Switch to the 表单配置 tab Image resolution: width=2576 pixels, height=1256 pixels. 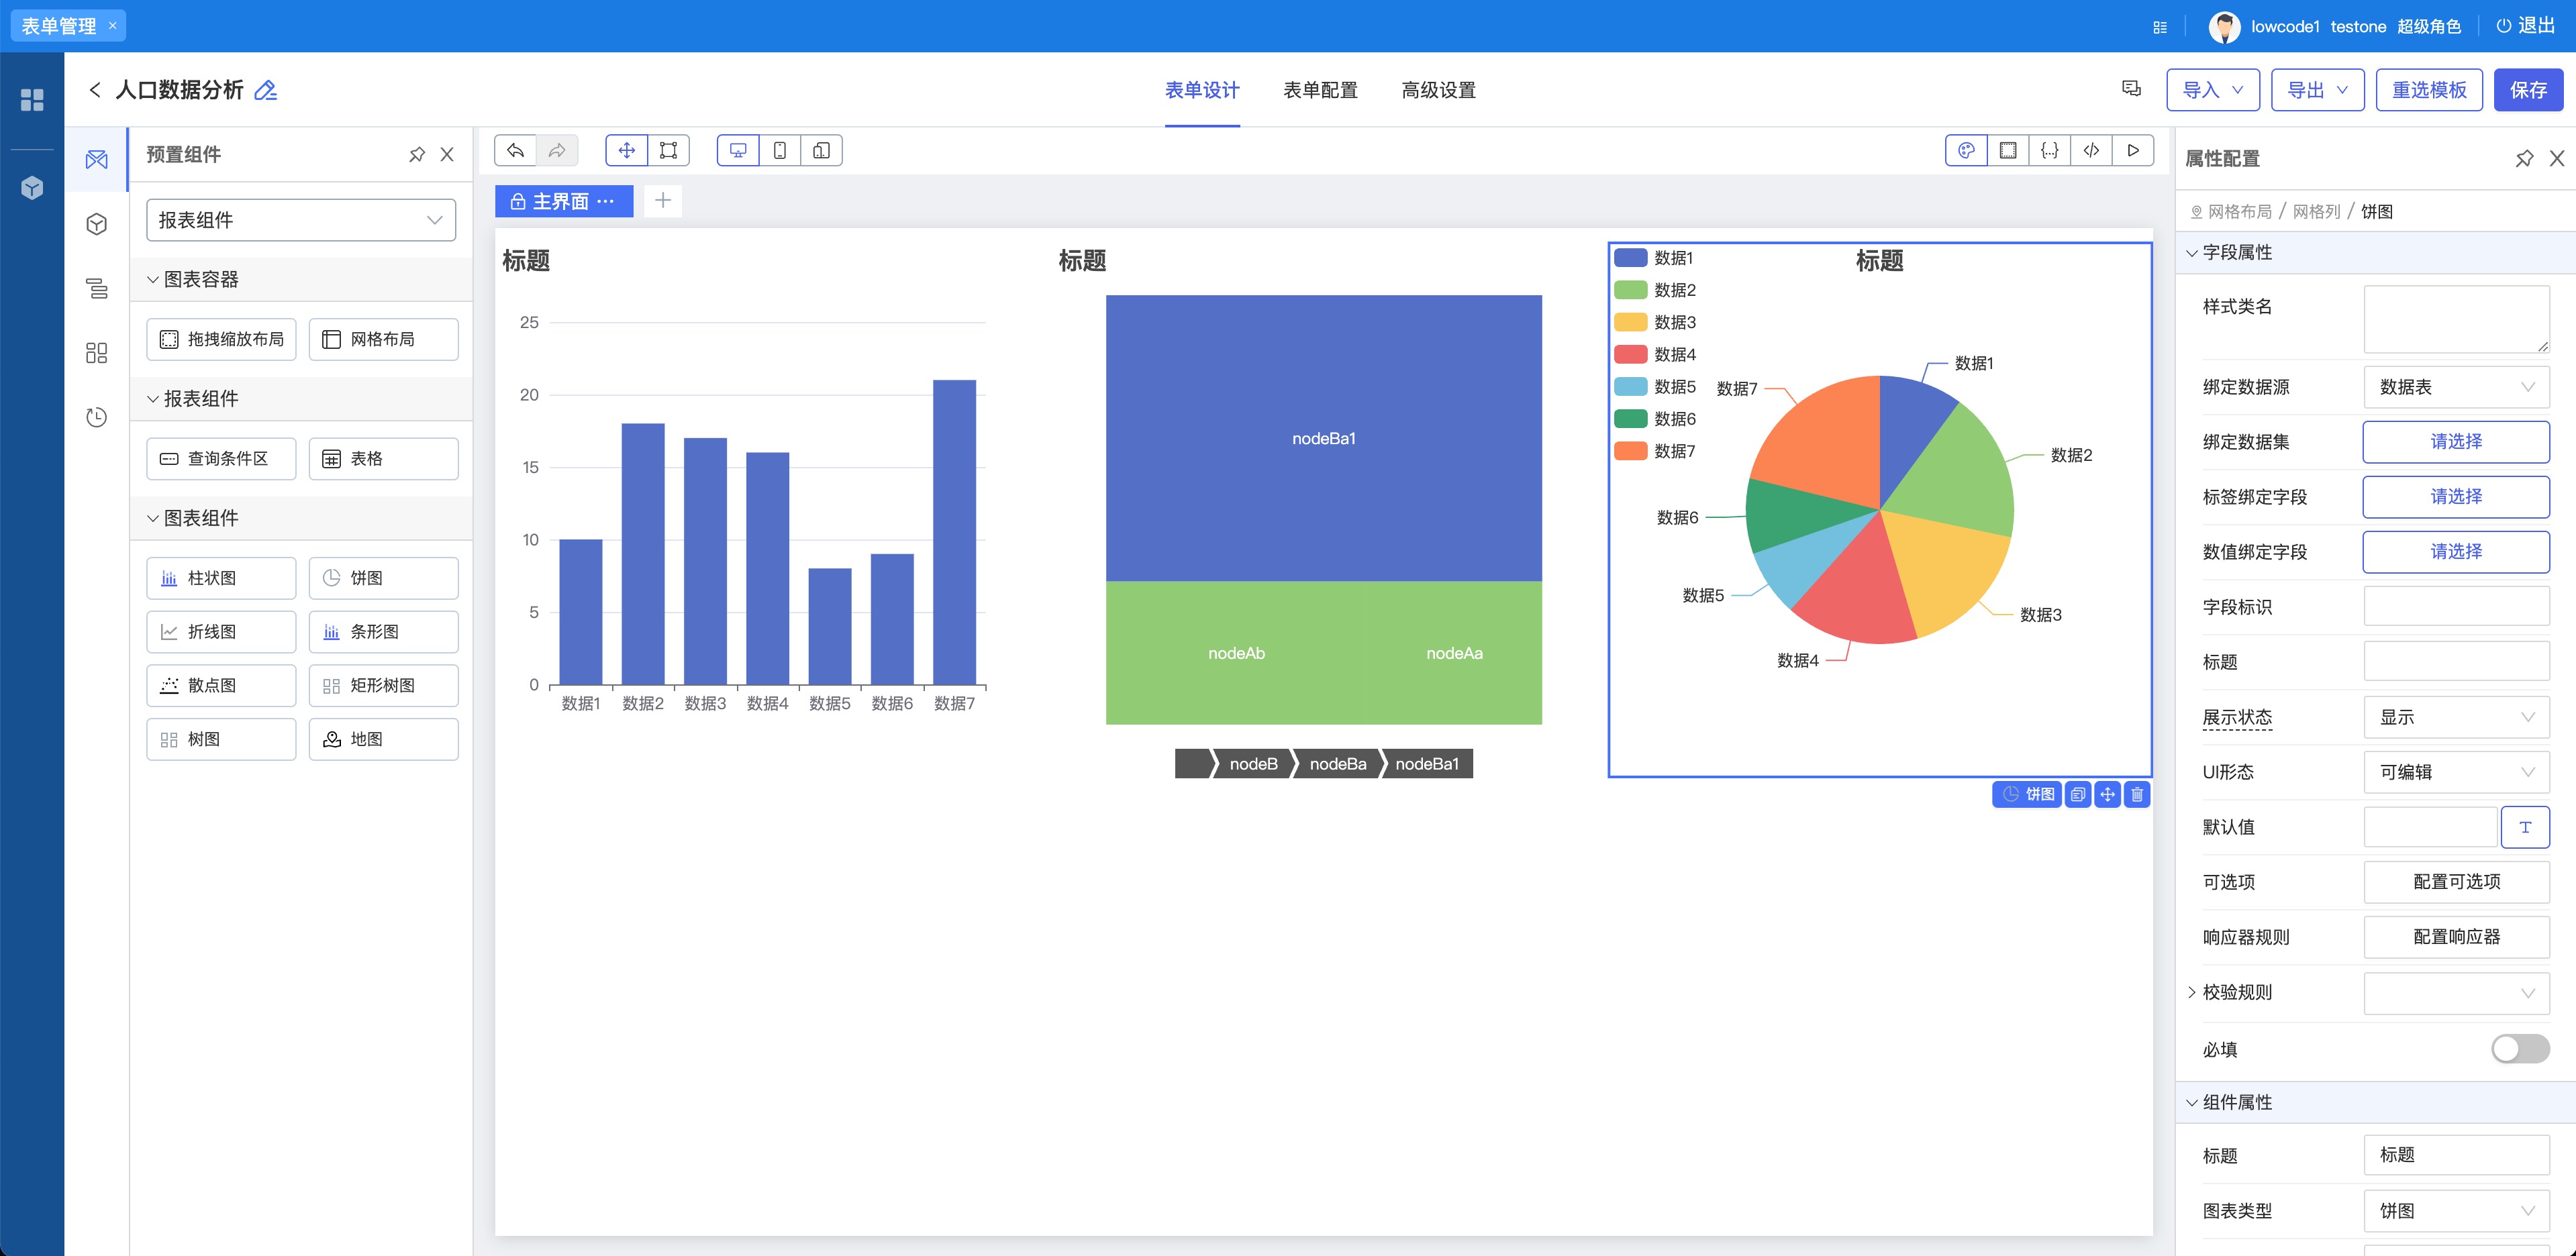(1320, 90)
